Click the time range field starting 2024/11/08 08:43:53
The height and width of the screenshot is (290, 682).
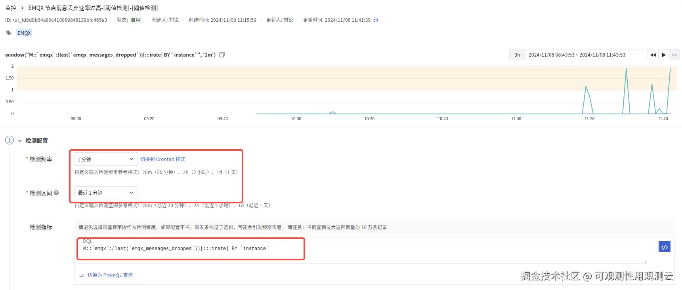585,55
